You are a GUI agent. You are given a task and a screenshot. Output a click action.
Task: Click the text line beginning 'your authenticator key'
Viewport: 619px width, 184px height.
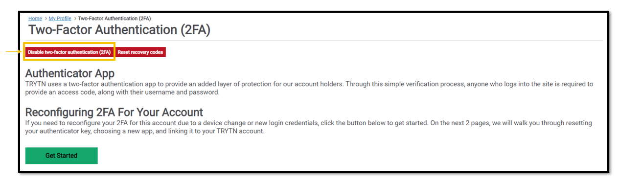pyautogui.click(x=145, y=131)
